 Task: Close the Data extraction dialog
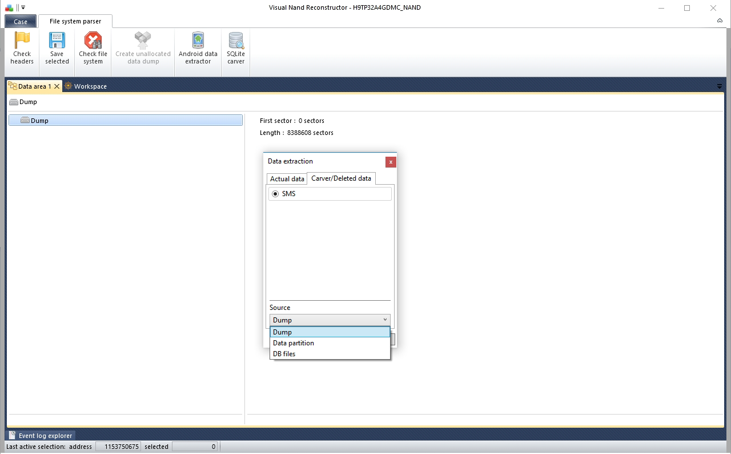click(x=391, y=162)
